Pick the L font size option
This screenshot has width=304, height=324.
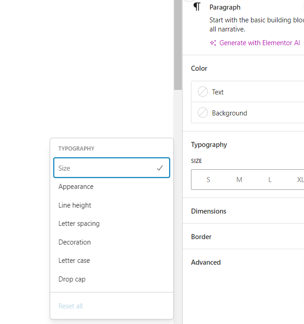pos(270,180)
